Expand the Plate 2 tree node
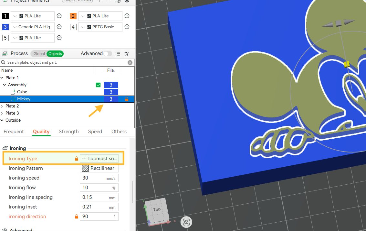This screenshot has width=366, height=231. click(2, 106)
